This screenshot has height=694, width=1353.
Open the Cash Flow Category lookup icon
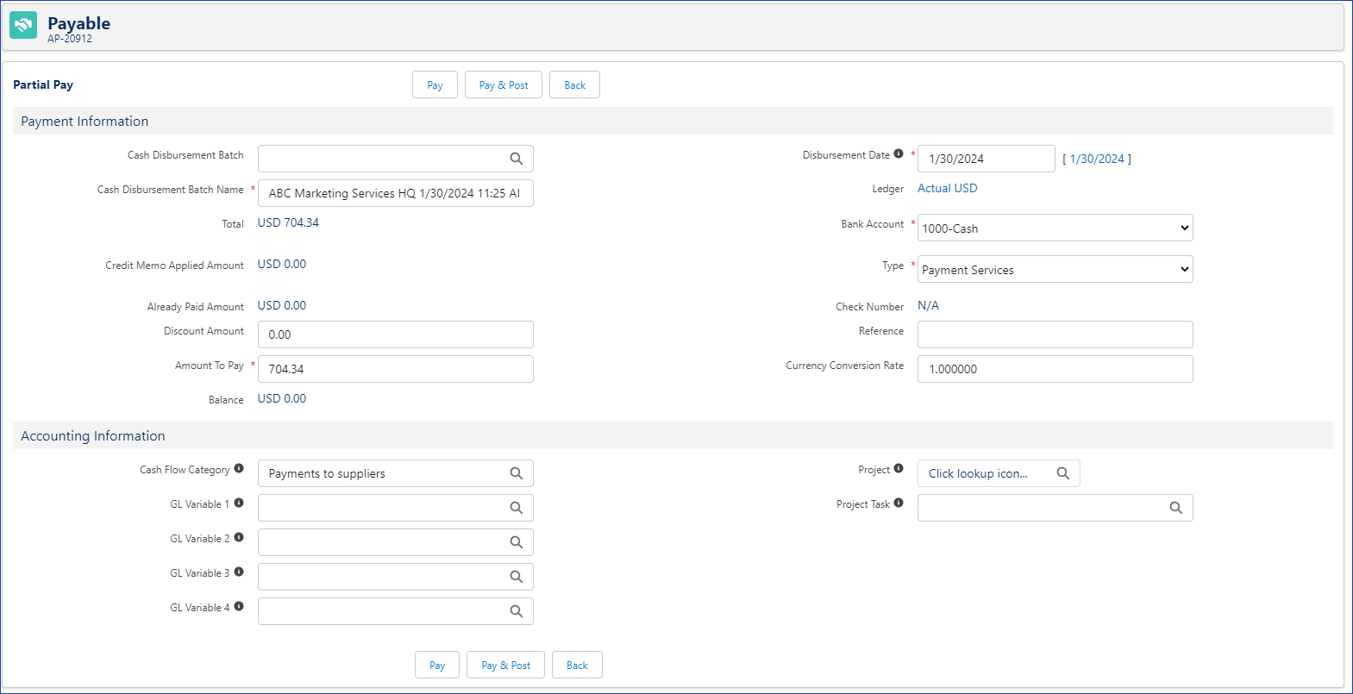coord(516,473)
